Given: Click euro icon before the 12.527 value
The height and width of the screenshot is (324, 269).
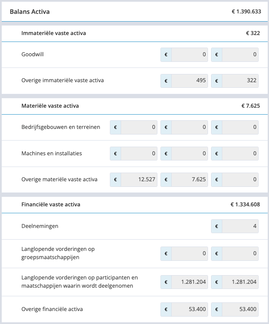Looking at the screenshot, I should 115,180.
